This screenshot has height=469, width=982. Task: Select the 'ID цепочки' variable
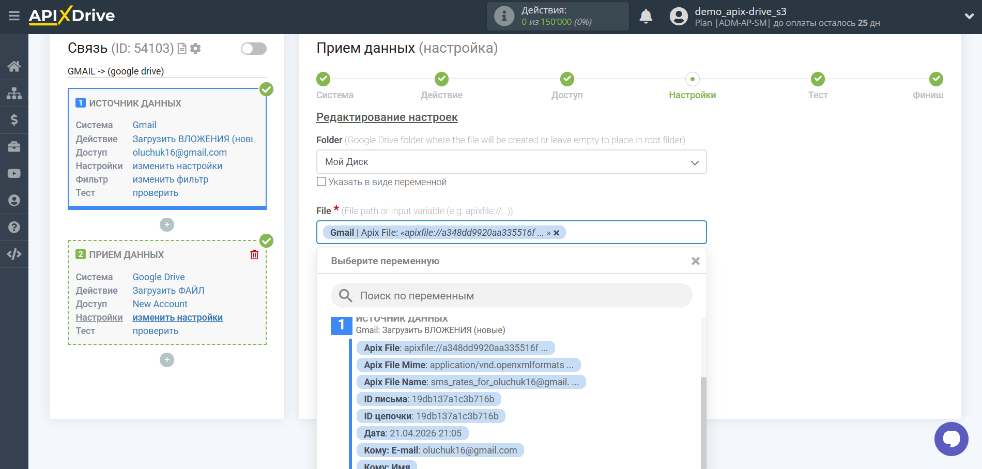click(431, 416)
